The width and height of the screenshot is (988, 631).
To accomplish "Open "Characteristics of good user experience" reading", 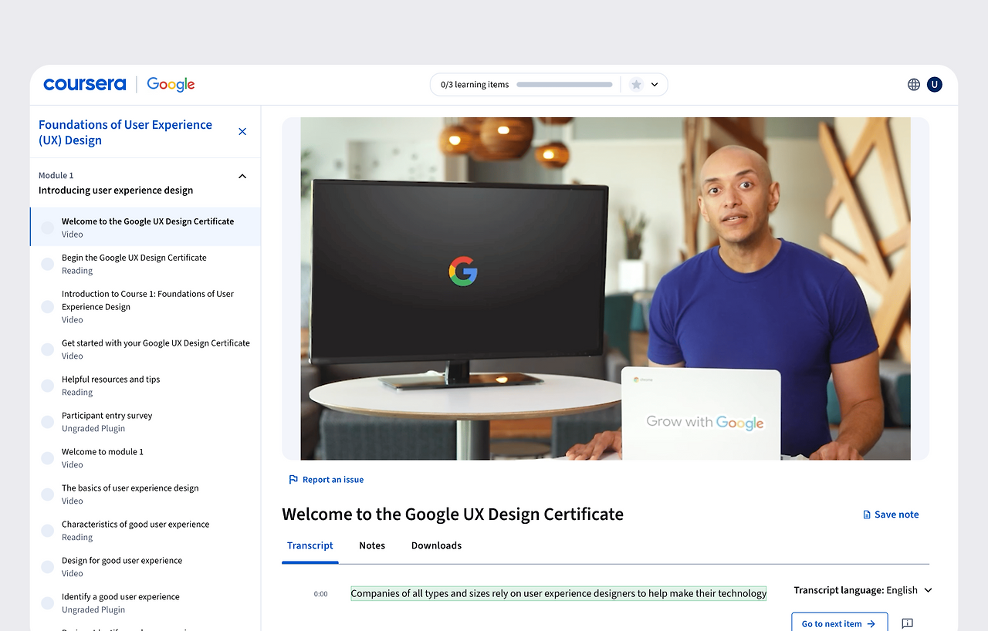I will tap(145, 530).
